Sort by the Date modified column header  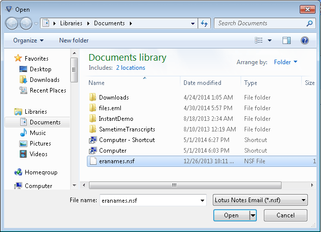click(210, 83)
